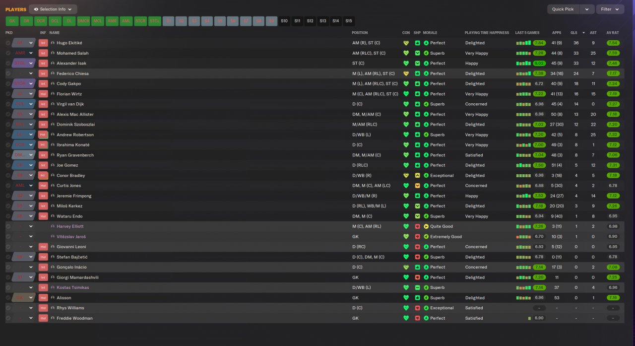Click the Int status icon for Hugo Ekitiké
The height and width of the screenshot is (346, 635).
click(x=43, y=43)
